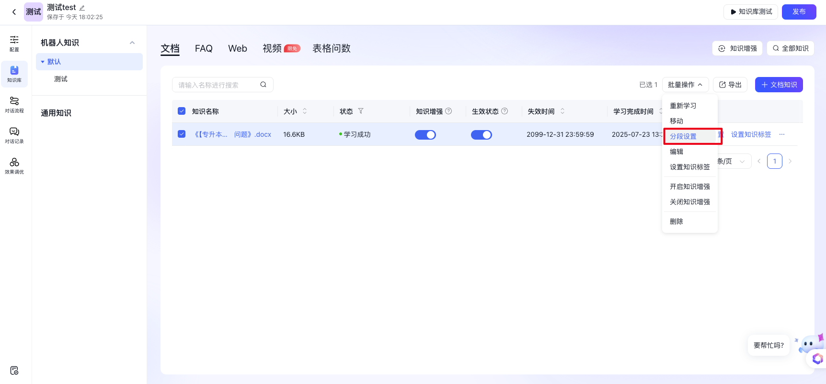Image resolution: width=826 pixels, height=384 pixels.
Task: Open the 效果调优 sidebar icon
Action: pos(14,165)
